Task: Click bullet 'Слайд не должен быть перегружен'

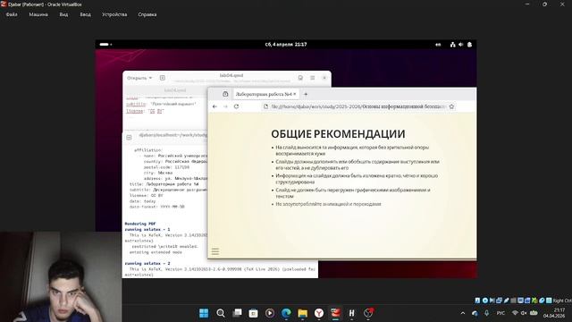Action: [353, 193]
